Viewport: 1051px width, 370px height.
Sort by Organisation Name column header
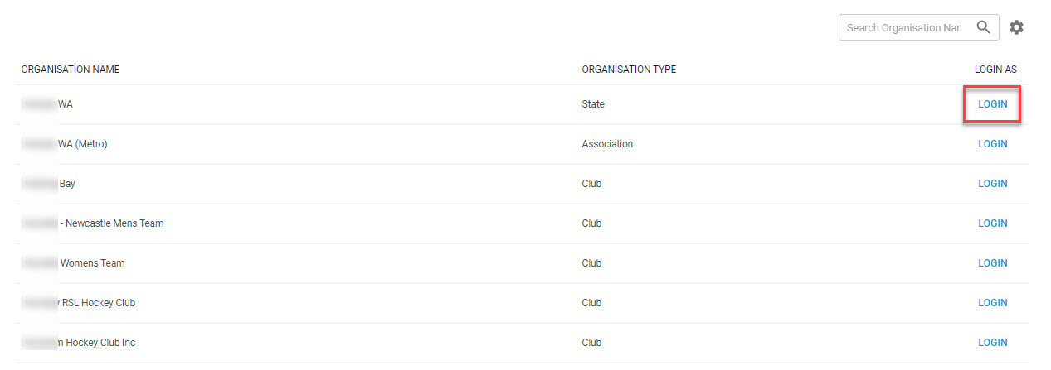click(71, 70)
